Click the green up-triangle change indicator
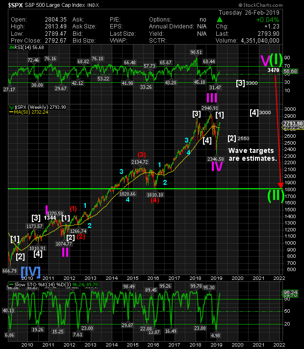Screen dimensions: 304x349 pyautogui.click(x=219, y=20)
